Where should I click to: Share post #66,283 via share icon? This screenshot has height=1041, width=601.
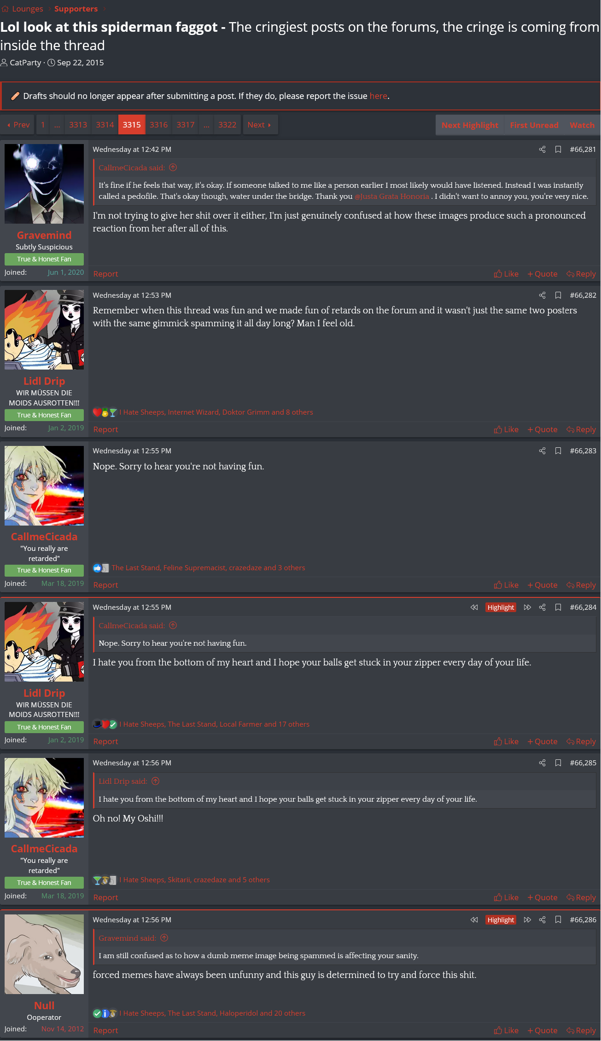pos(542,451)
